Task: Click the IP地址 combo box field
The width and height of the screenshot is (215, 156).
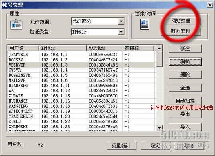Action: (98, 32)
